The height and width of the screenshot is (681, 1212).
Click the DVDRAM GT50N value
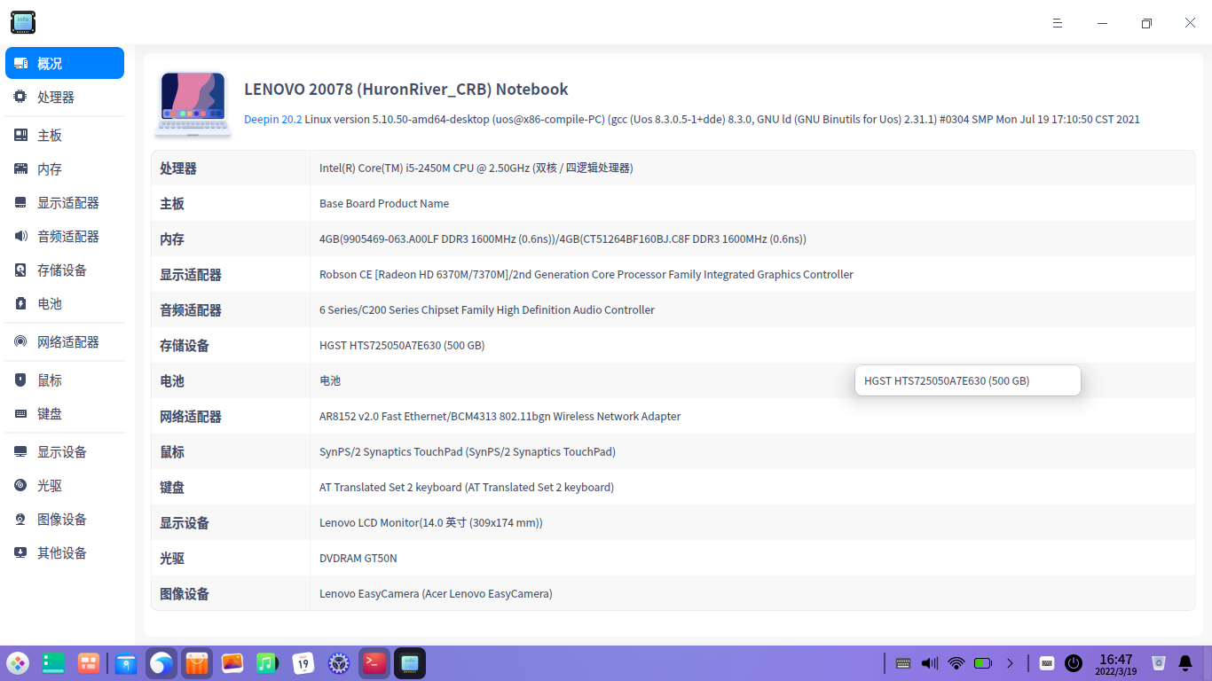pos(358,558)
